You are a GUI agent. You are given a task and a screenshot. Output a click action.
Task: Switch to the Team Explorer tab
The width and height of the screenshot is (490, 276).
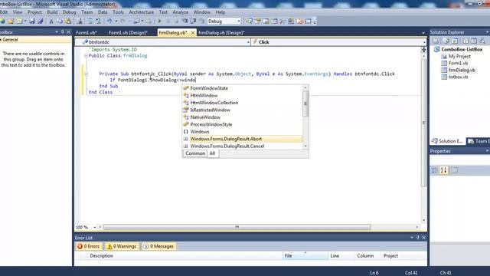(x=478, y=141)
